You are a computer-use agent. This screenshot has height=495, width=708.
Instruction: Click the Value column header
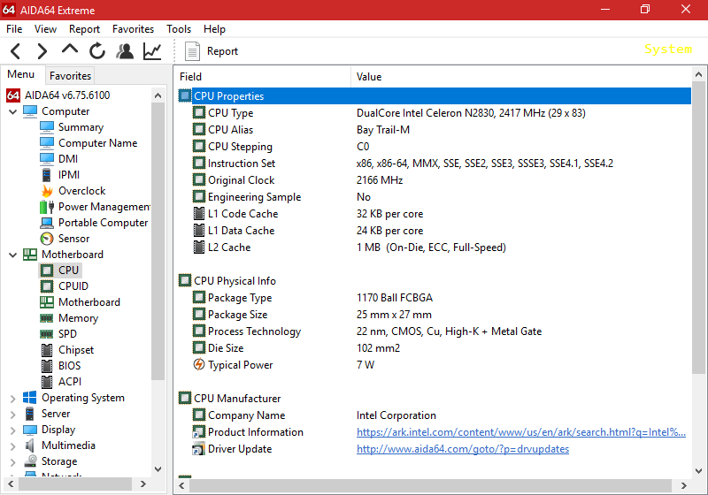click(521, 77)
